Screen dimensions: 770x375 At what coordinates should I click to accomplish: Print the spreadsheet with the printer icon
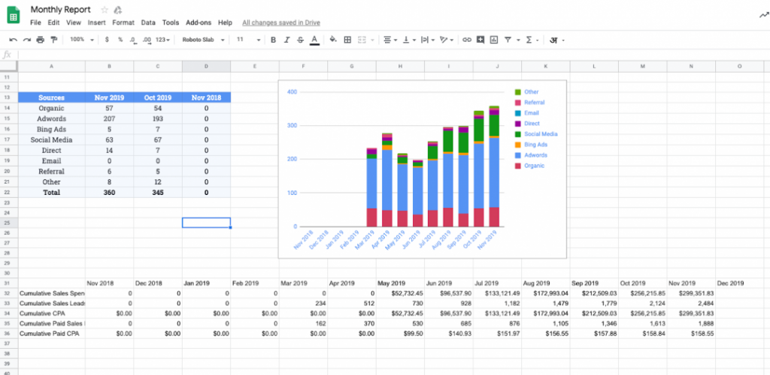pyautogui.click(x=41, y=40)
